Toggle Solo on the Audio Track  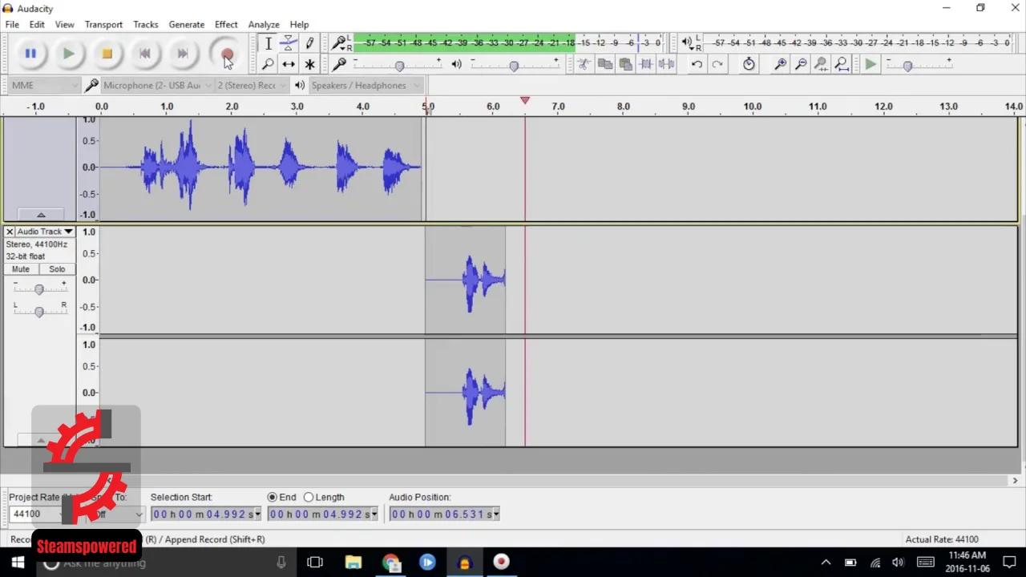click(57, 269)
